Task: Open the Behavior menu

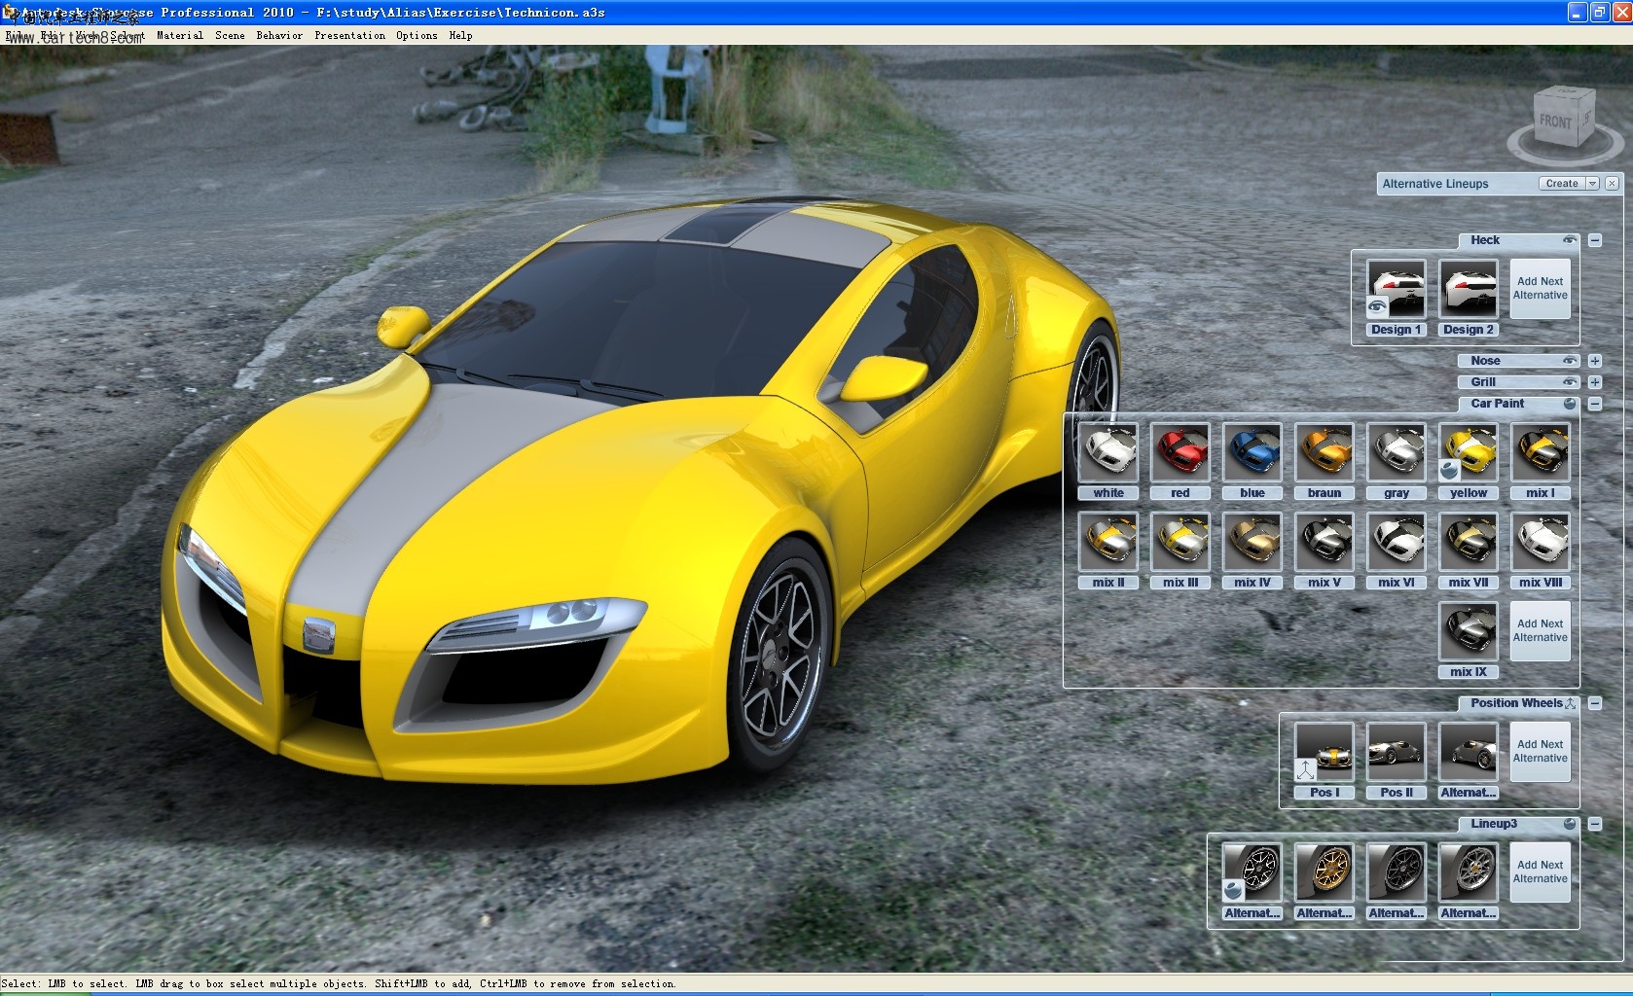Action: [279, 35]
